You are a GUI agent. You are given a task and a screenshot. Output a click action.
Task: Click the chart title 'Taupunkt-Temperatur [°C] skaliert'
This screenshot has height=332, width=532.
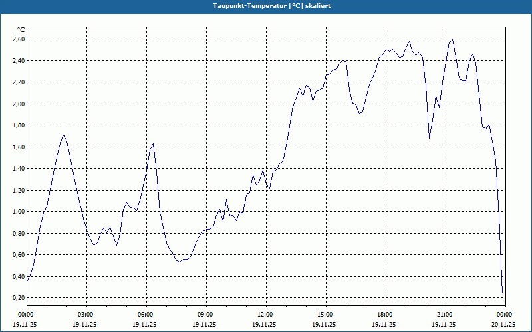point(272,6)
